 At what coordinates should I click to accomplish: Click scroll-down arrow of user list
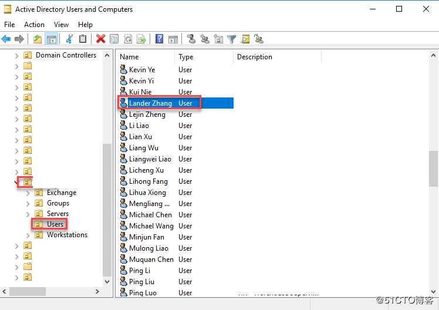tap(433, 292)
